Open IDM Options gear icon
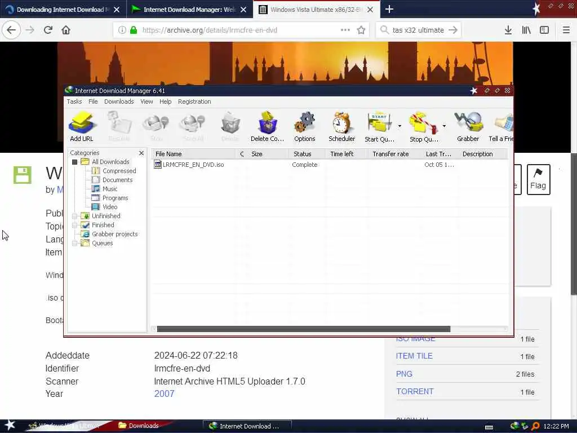This screenshot has height=433, width=577. pos(305,126)
